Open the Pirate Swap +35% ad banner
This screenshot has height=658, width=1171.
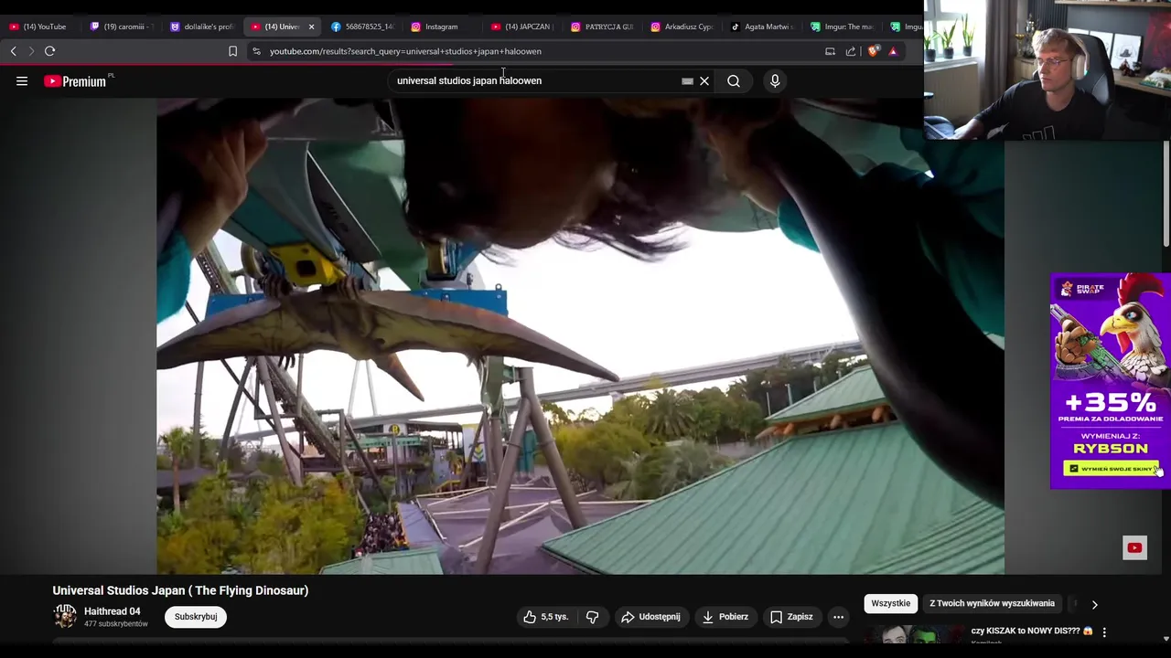(1110, 380)
